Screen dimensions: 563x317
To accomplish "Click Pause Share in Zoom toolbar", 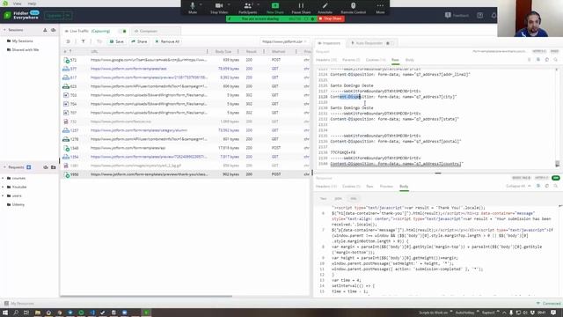I will 301,8.
